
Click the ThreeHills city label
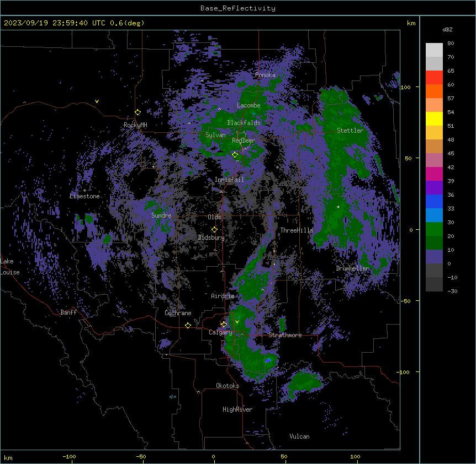pos(297,230)
